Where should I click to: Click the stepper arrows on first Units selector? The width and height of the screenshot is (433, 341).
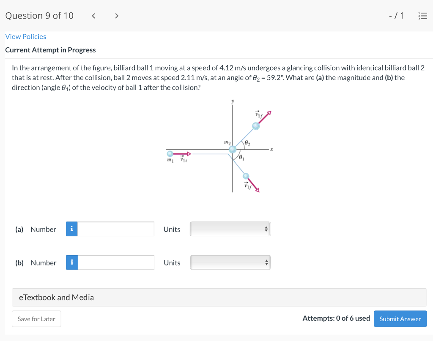pos(266,229)
